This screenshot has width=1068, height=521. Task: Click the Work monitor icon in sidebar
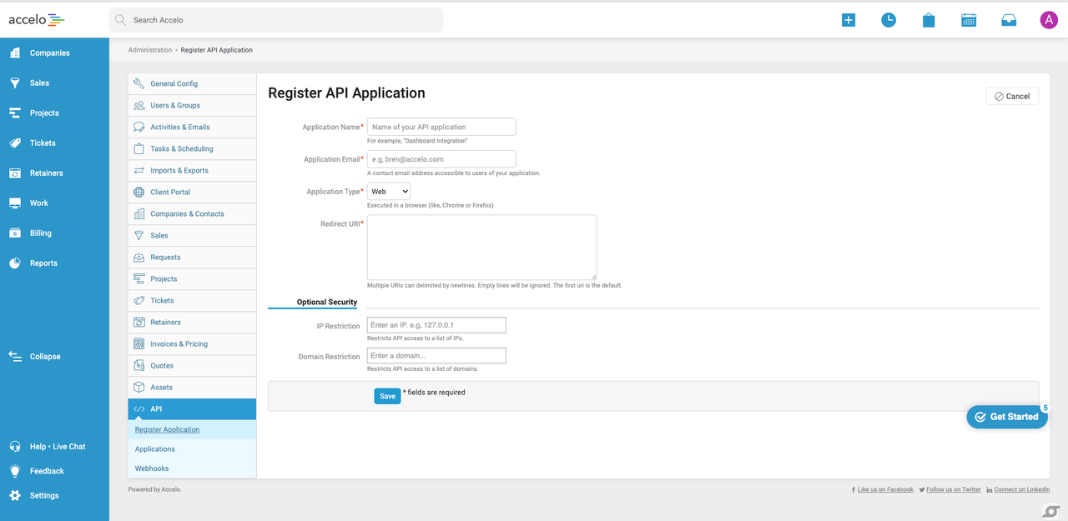point(15,203)
